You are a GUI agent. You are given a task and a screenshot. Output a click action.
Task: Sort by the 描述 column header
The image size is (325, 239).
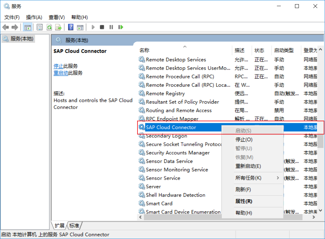coord(242,50)
